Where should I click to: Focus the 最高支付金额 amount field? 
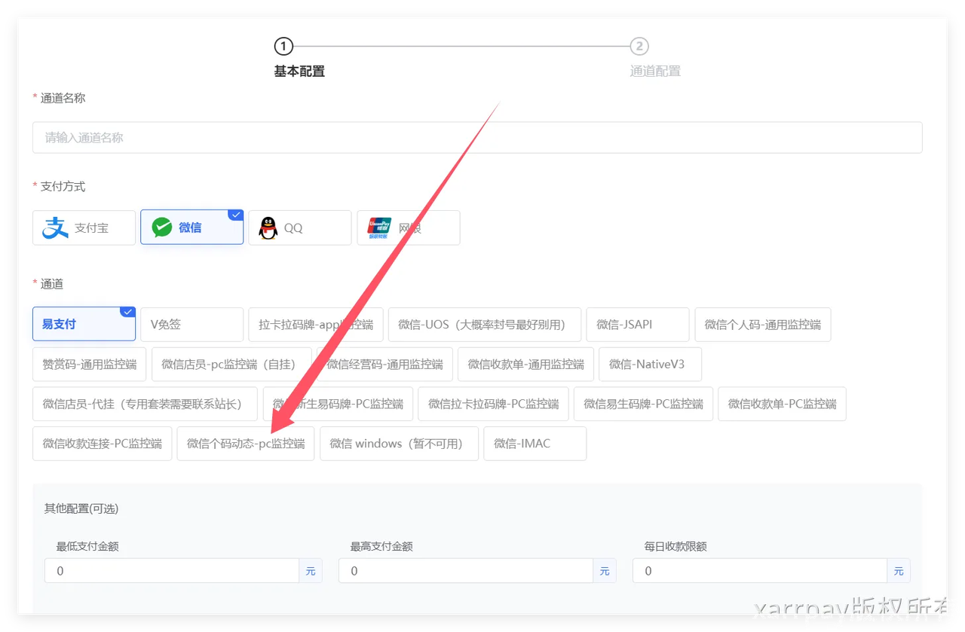[x=465, y=571]
